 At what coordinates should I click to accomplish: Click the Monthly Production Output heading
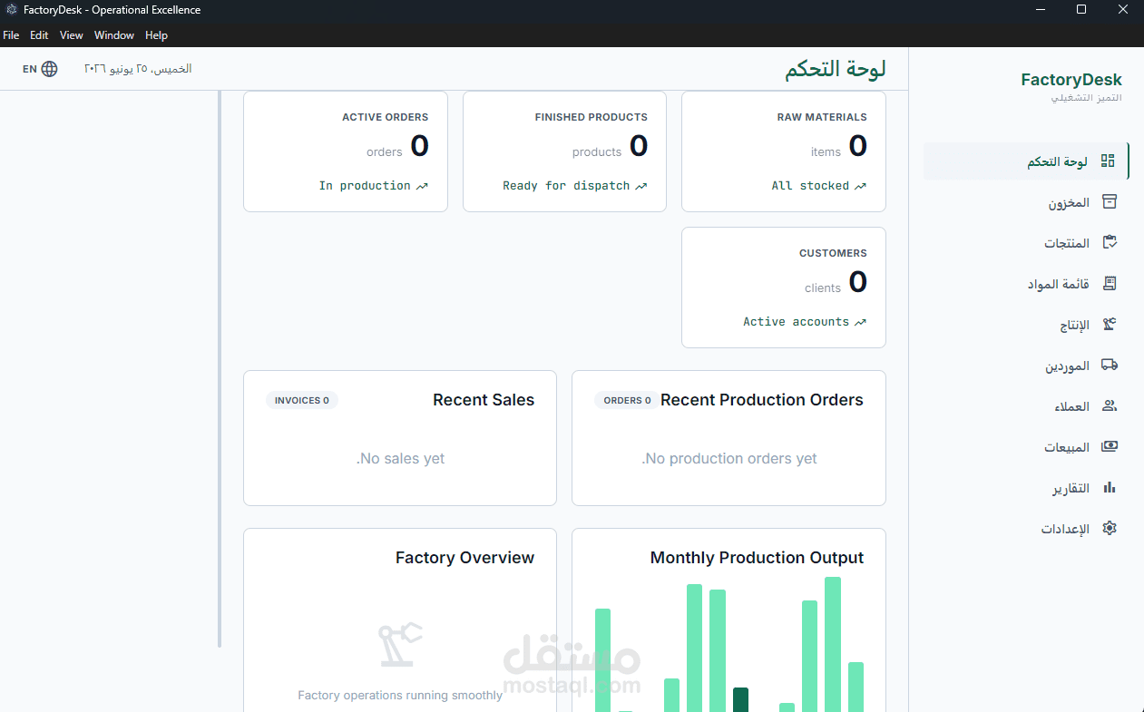pos(757,558)
